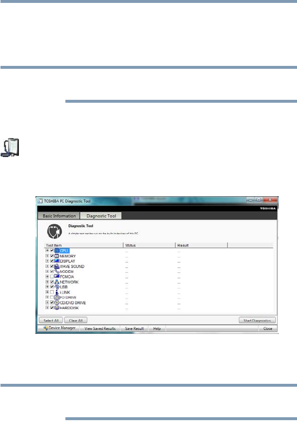Check the PCMCIA test checkbox
The width and height of the screenshot is (297, 425).
pyautogui.click(x=52, y=276)
